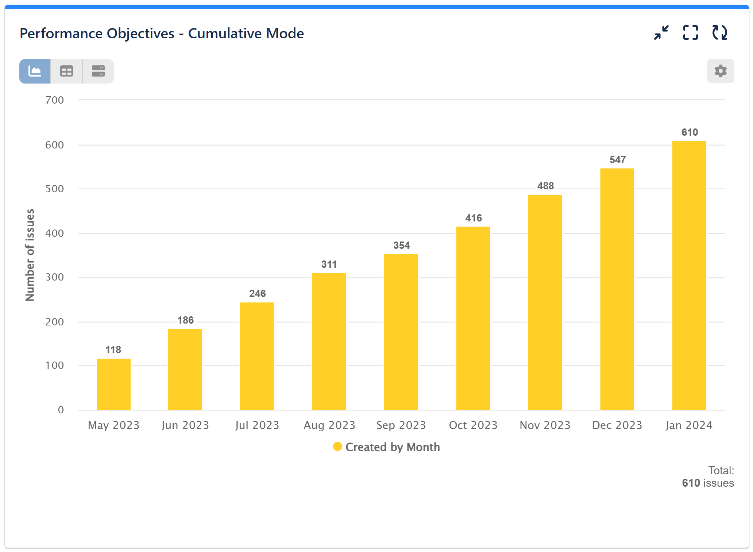This screenshot has height=552, width=753.
Task: Select the May 2023 bar in the chart
Action: point(113,387)
